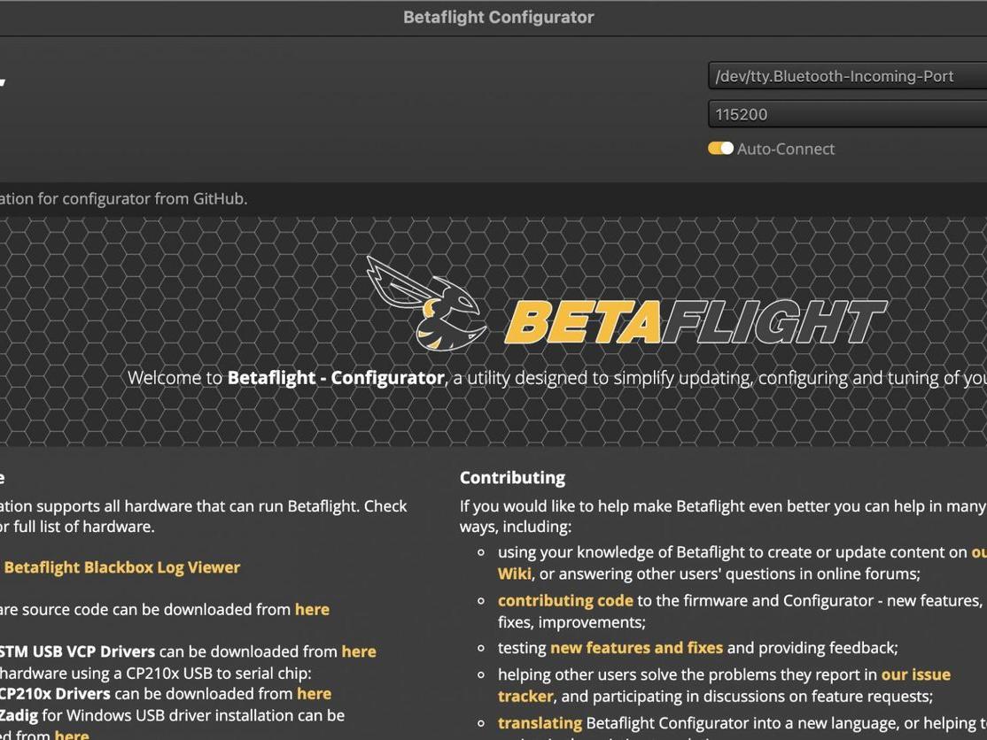
Task: Click the 'Contributing' section heading
Action: pos(512,478)
